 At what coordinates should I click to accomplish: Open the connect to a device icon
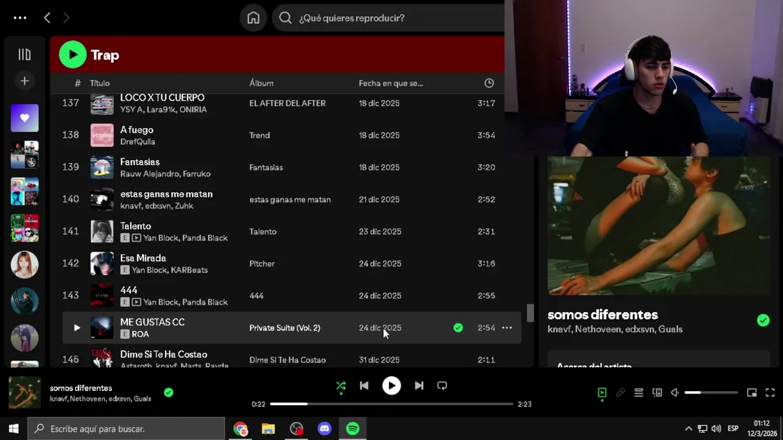click(657, 392)
